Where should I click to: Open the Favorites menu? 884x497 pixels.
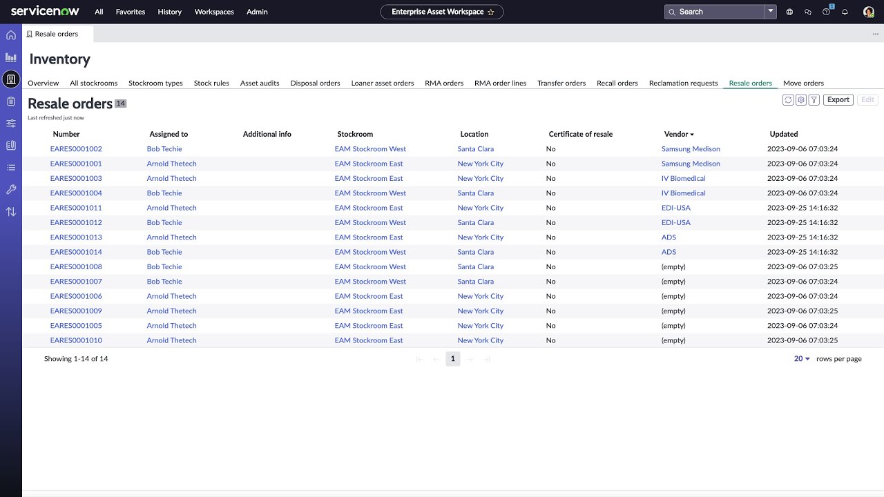click(131, 12)
